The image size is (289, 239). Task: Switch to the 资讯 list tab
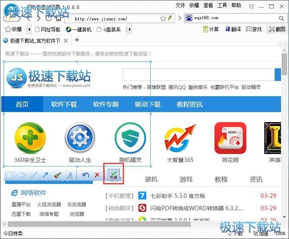pyautogui.click(x=256, y=179)
